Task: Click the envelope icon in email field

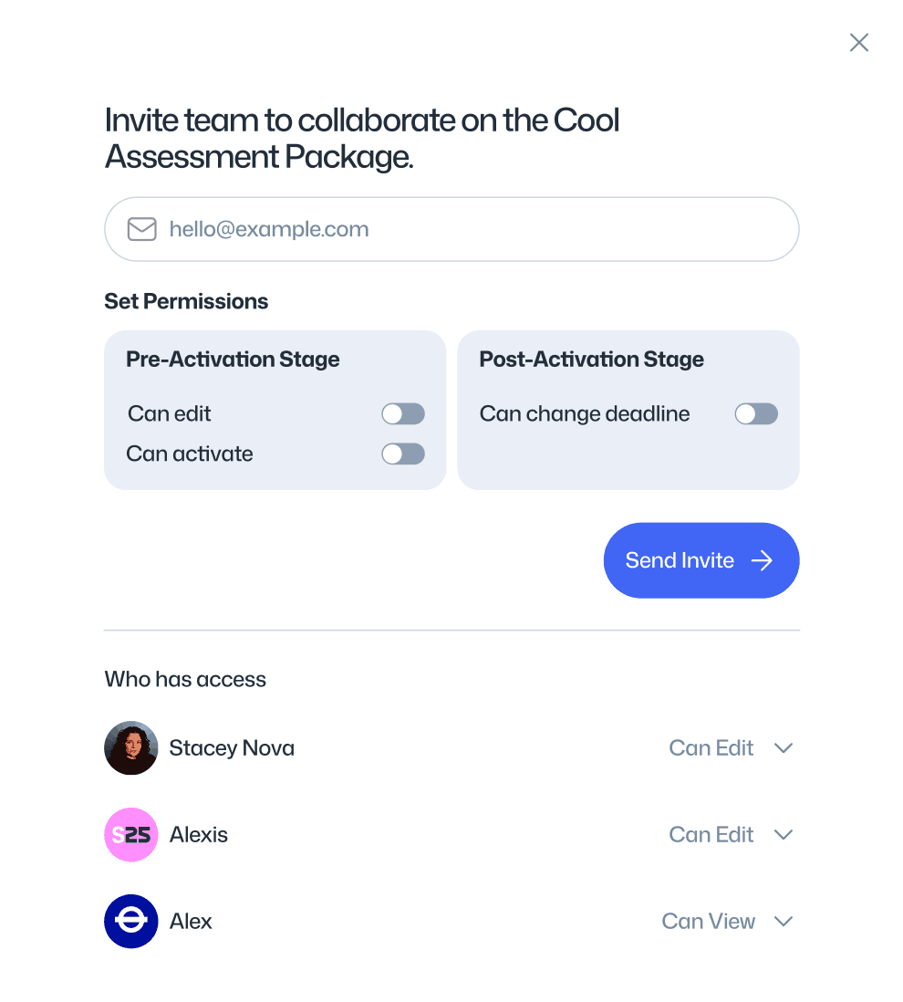Action: 141,229
